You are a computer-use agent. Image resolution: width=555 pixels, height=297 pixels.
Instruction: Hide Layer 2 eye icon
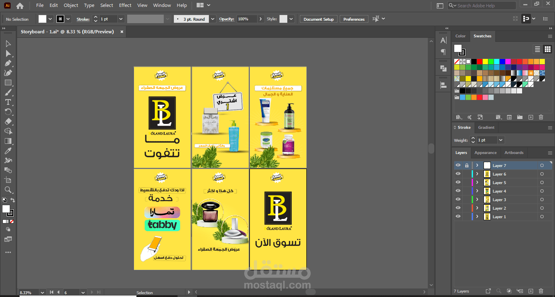tap(458, 208)
